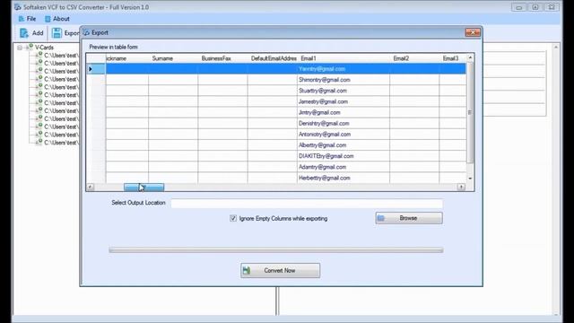Screen dimensions: 574x323
Task: Click the conversion progress bar
Action: point(276,250)
